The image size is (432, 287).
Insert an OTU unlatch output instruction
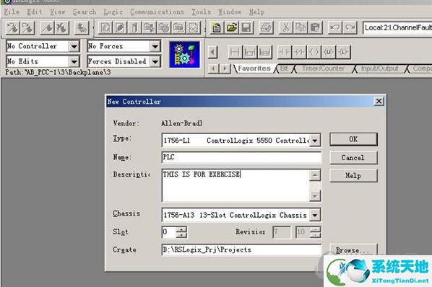tap(329, 52)
